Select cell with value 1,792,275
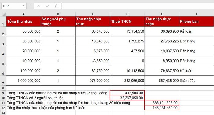The width and height of the screenshot is (214, 115). 127,41
